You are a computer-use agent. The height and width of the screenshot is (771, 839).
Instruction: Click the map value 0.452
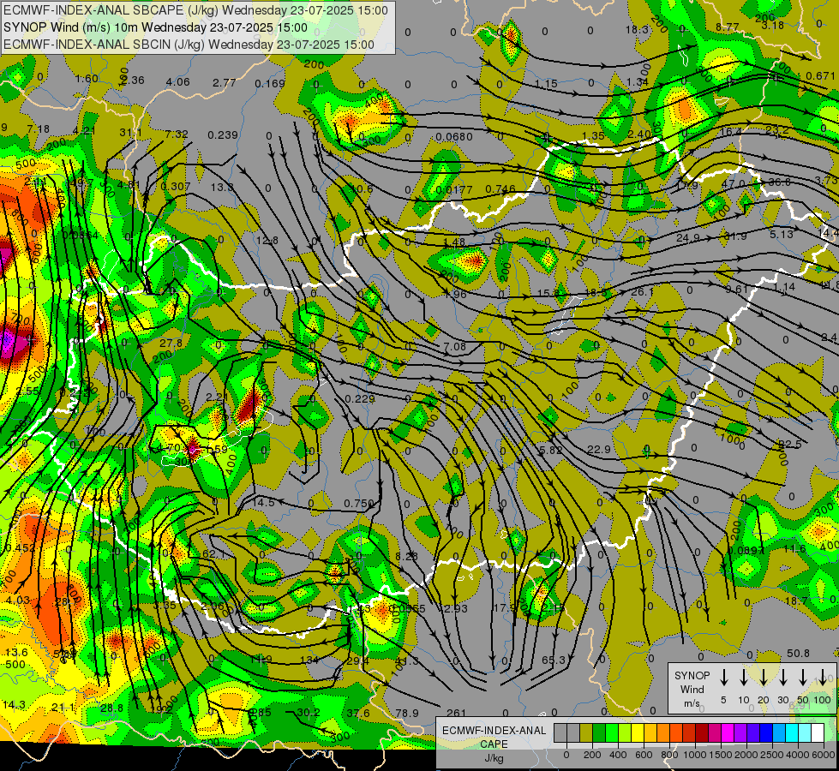tap(21, 547)
